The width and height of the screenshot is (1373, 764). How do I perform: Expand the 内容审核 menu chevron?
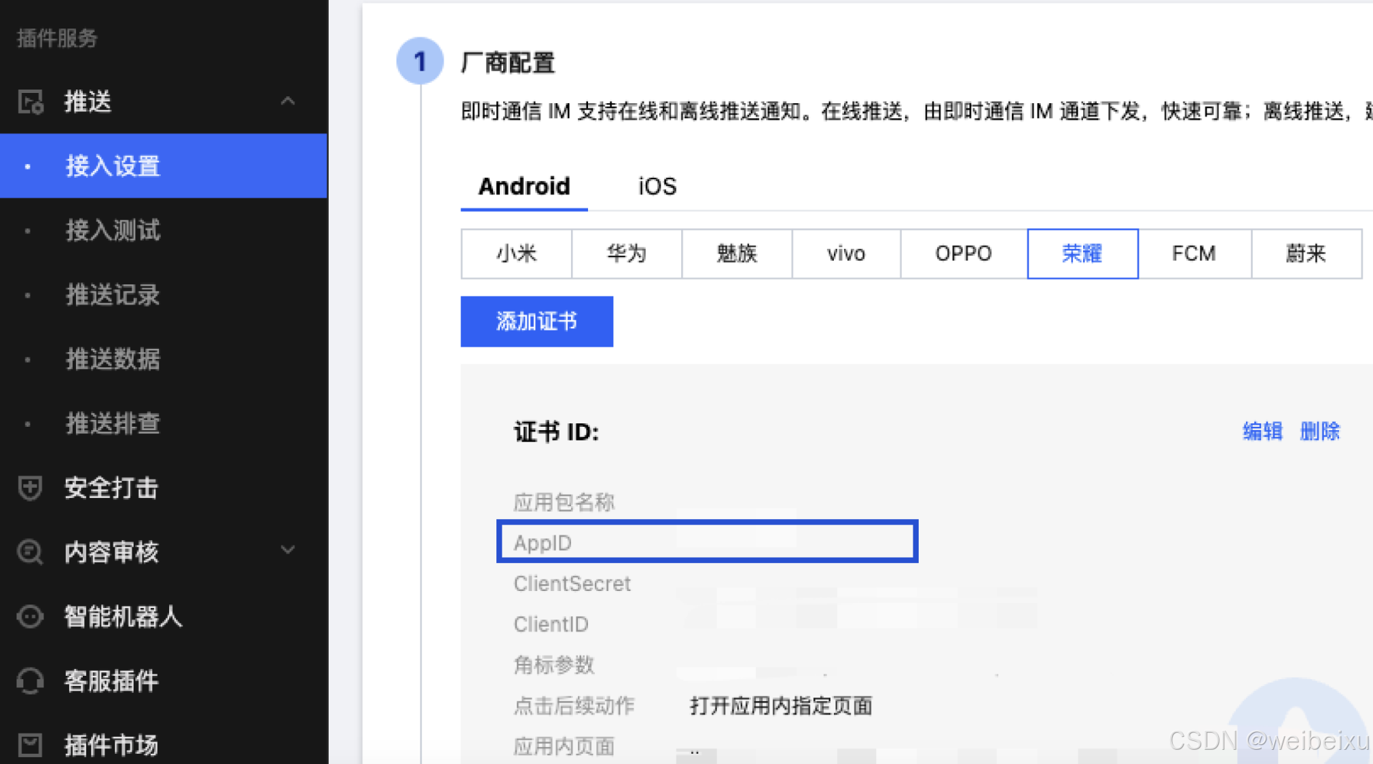point(288,550)
